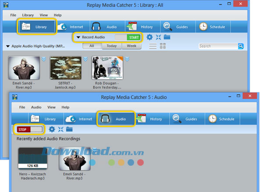Switch to list view

point(153,46)
